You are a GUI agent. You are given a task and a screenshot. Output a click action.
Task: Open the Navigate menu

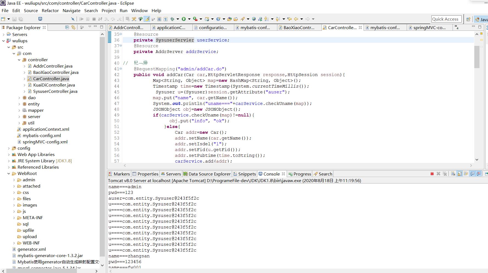click(71, 10)
